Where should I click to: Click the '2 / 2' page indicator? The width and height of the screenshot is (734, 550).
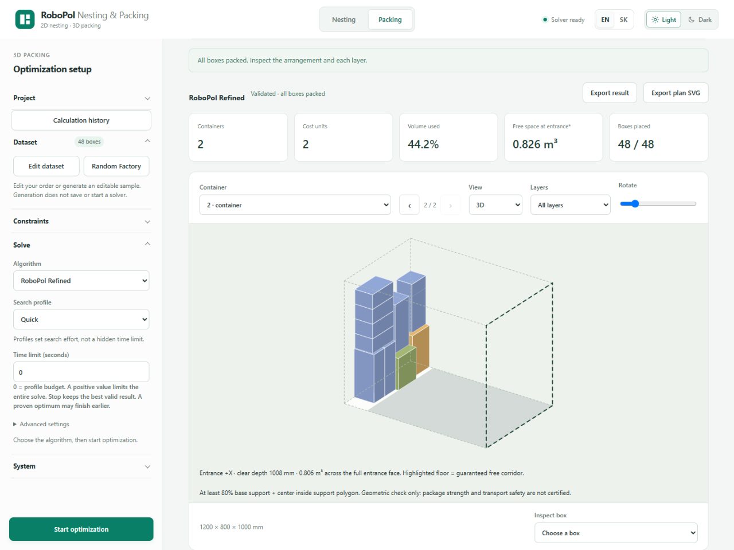[430, 205]
